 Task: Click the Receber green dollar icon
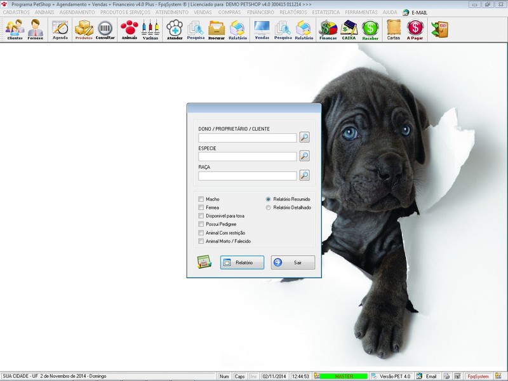(x=370, y=29)
